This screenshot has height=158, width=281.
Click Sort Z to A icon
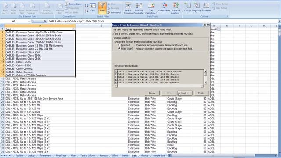[86, 11]
